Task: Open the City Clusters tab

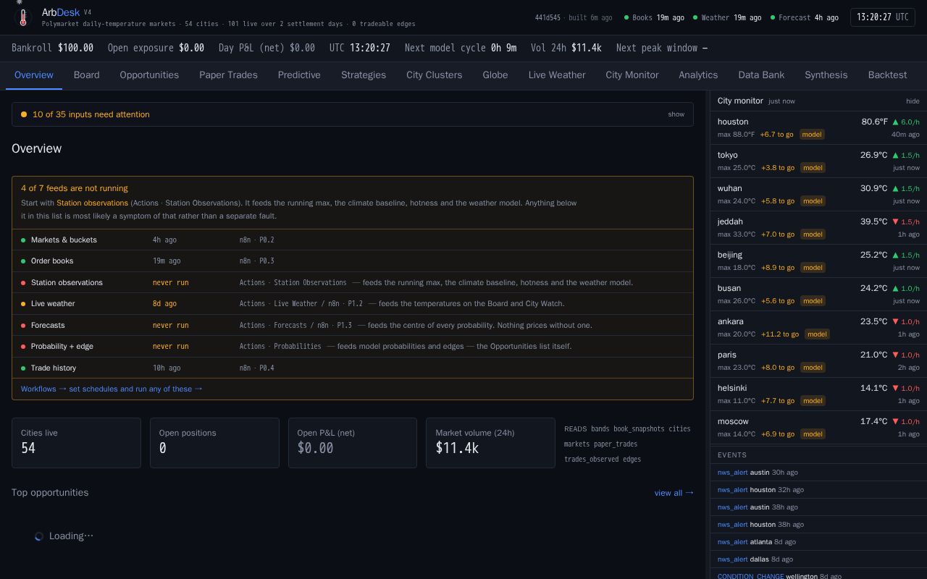Action: tap(434, 75)
